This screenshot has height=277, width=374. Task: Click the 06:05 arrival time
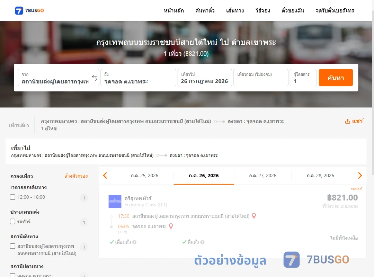(x=124, y=226)
